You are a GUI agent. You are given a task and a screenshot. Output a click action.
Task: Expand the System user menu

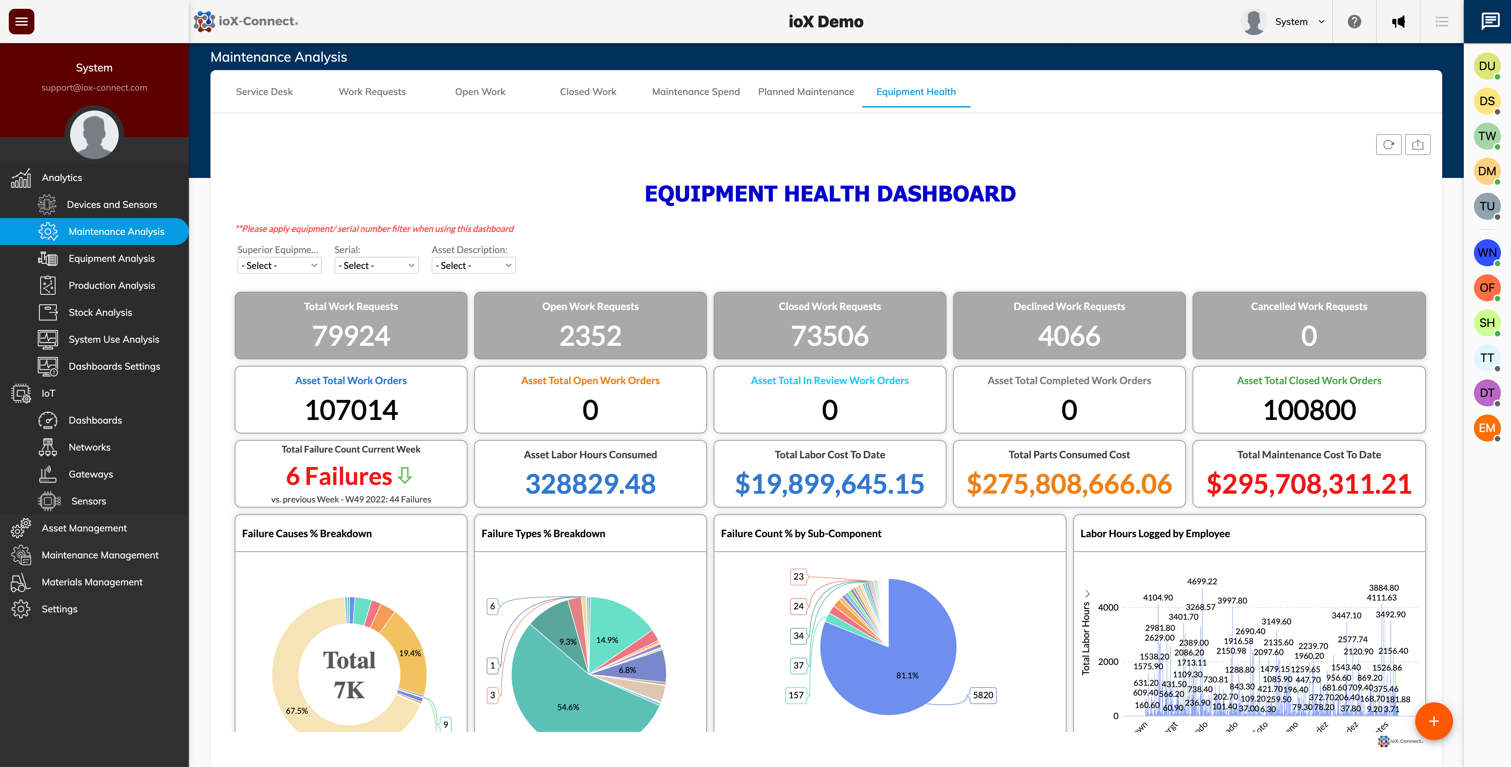pyautogui.click(x=1299, y=22)
